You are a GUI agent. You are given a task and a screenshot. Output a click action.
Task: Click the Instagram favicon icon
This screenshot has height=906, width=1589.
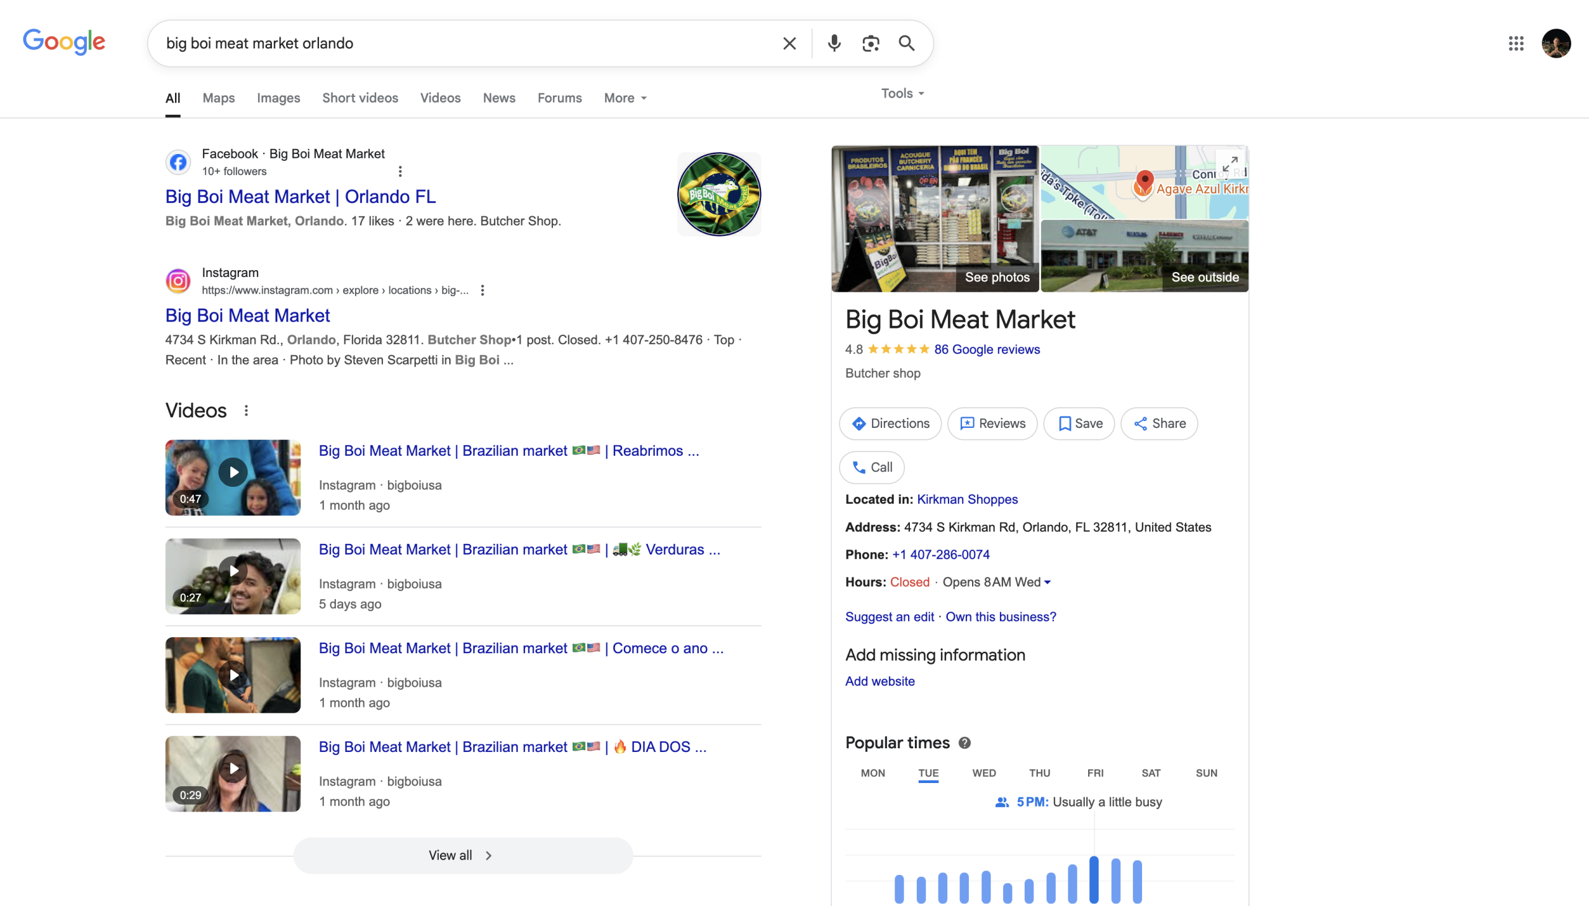click(x=178, y=281)
